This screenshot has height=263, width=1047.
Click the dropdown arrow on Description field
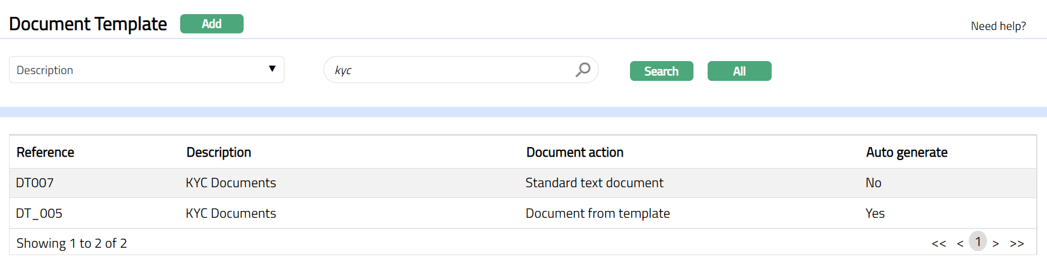coord(272,69)
